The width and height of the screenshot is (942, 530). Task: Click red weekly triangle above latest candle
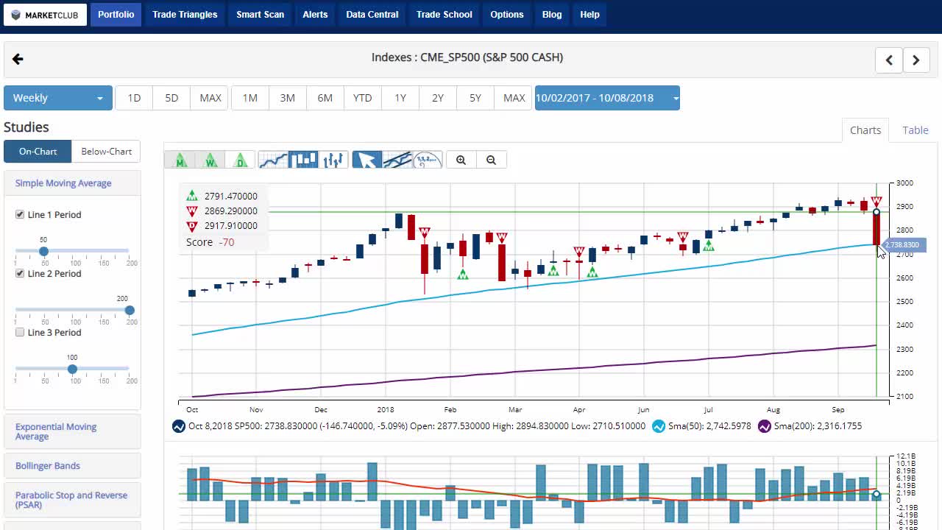[877, 202]
